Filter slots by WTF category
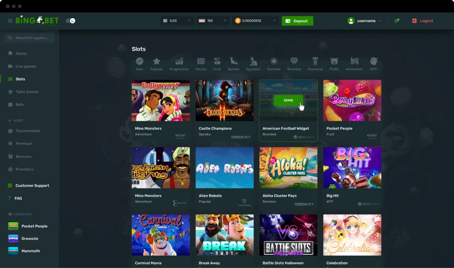Viewport: 454px width, 268px height. (x=374, y=64)
